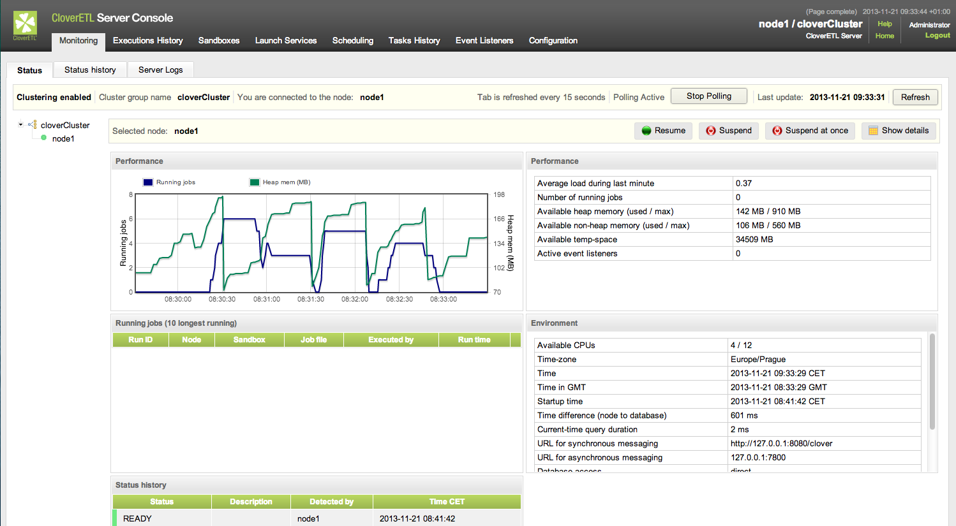Click the green status dot beside node1

(43, 138)
